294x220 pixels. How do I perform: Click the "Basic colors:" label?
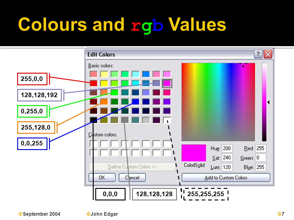(x=101, y=66)
